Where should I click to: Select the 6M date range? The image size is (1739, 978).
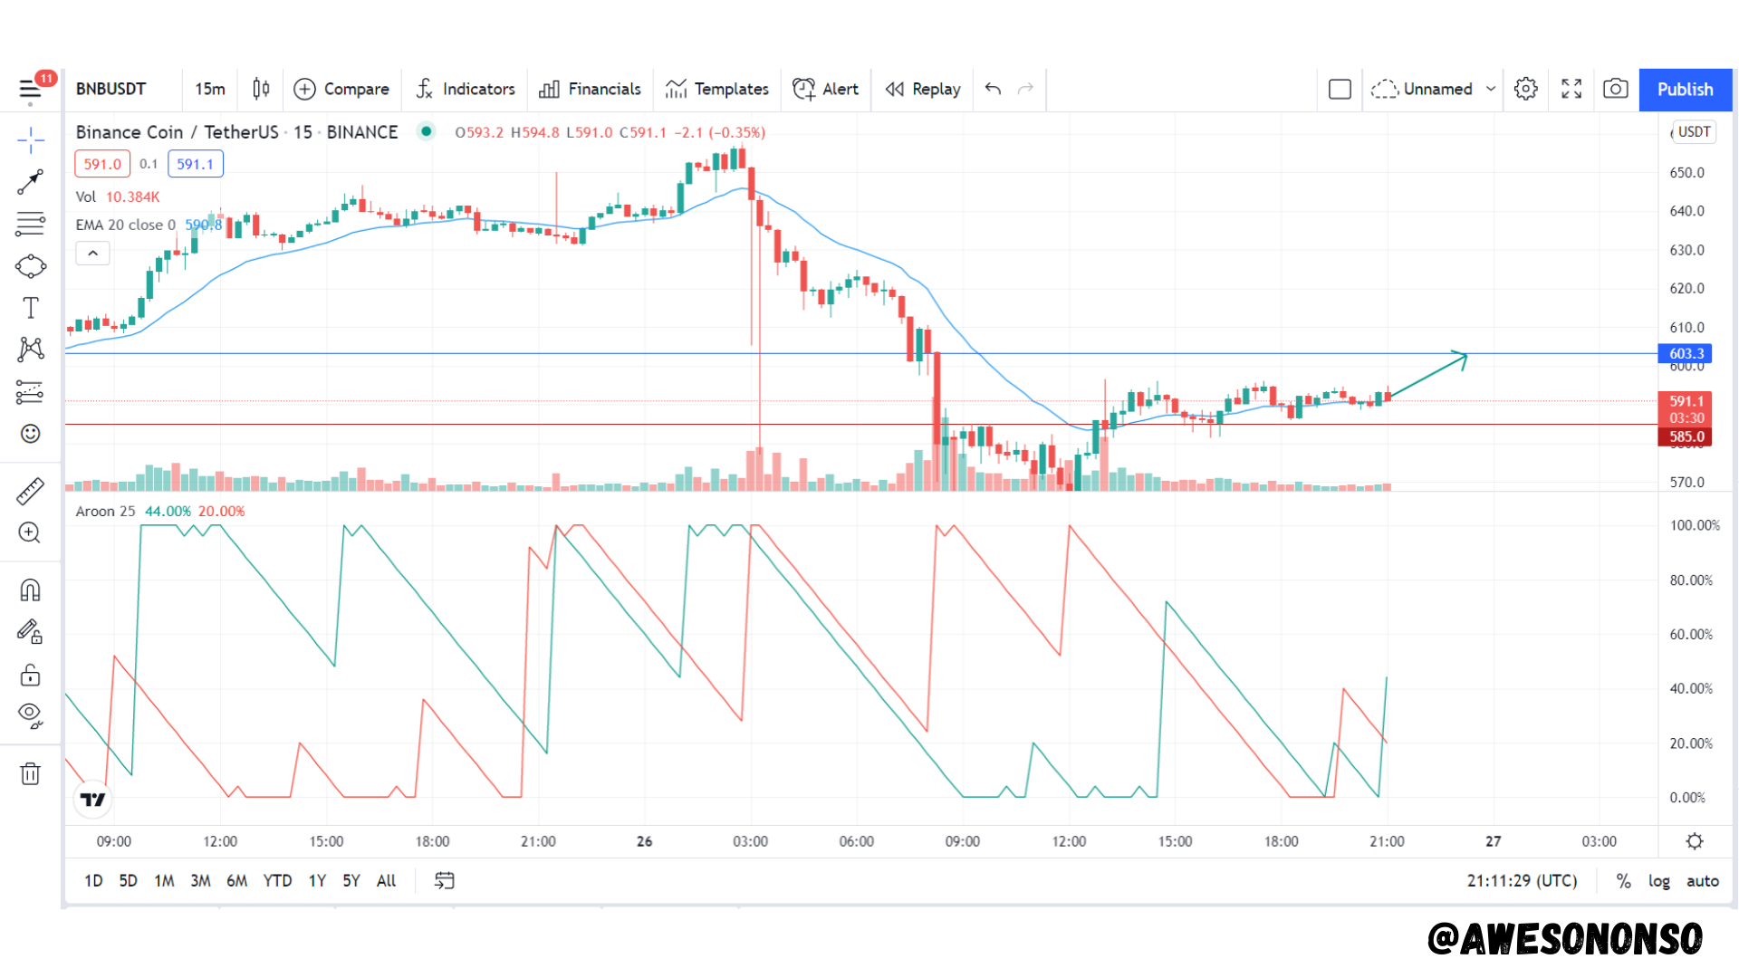236,881
